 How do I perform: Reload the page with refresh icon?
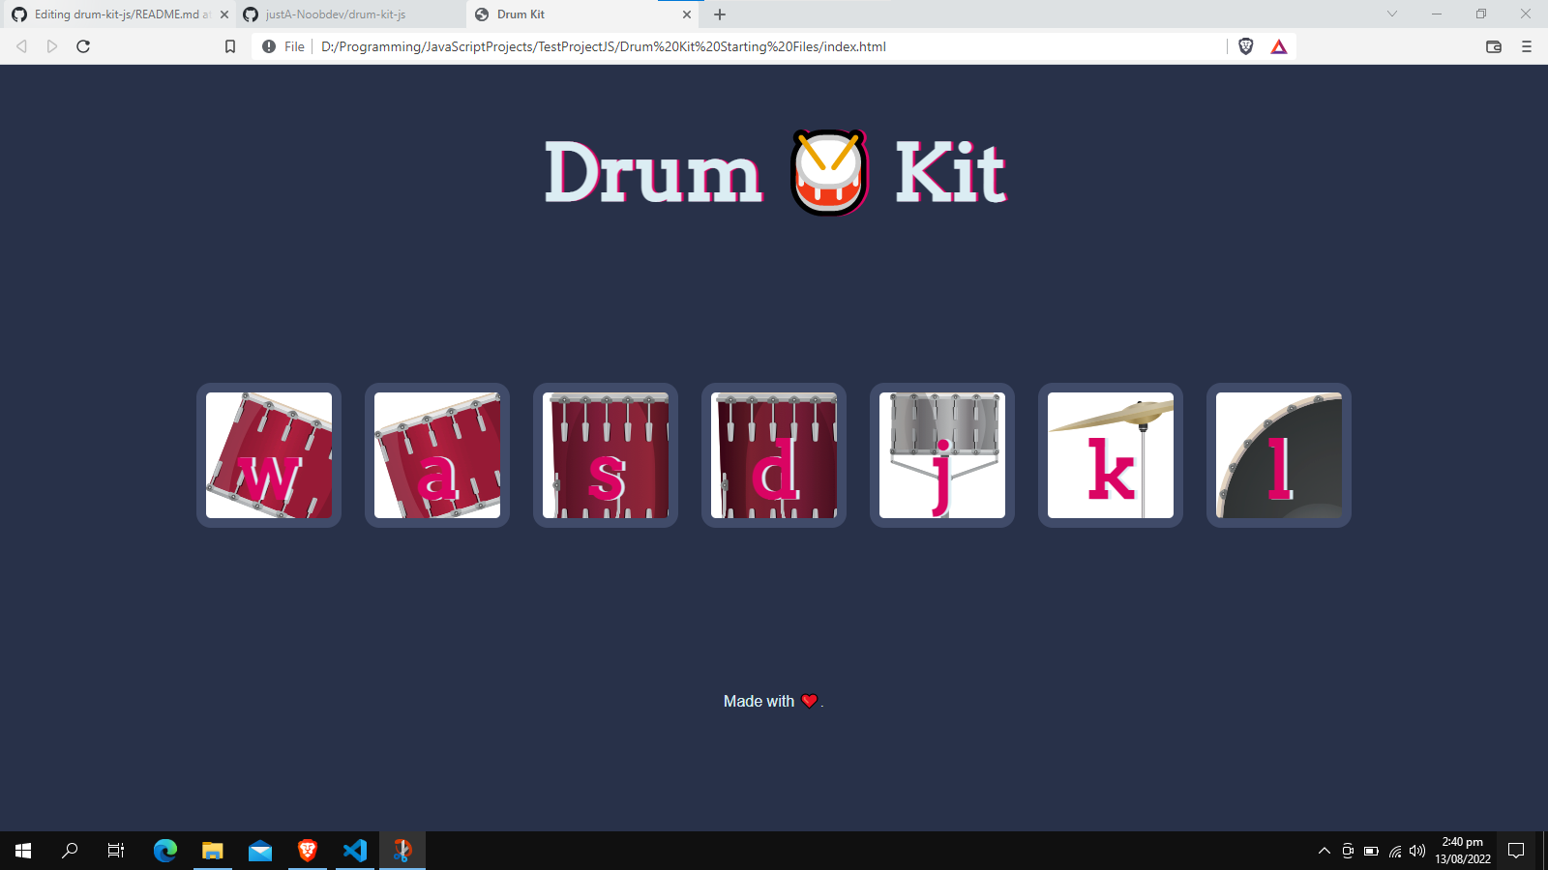coord(83,46)
